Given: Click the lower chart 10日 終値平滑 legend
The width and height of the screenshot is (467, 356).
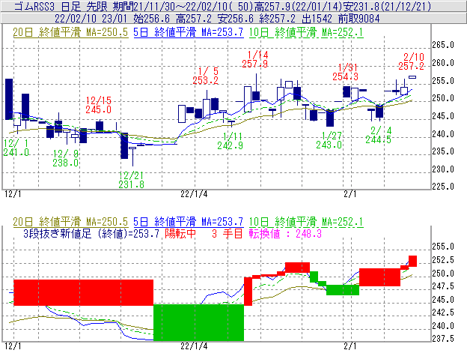Looking at the screenshot, I should (306, 222).
